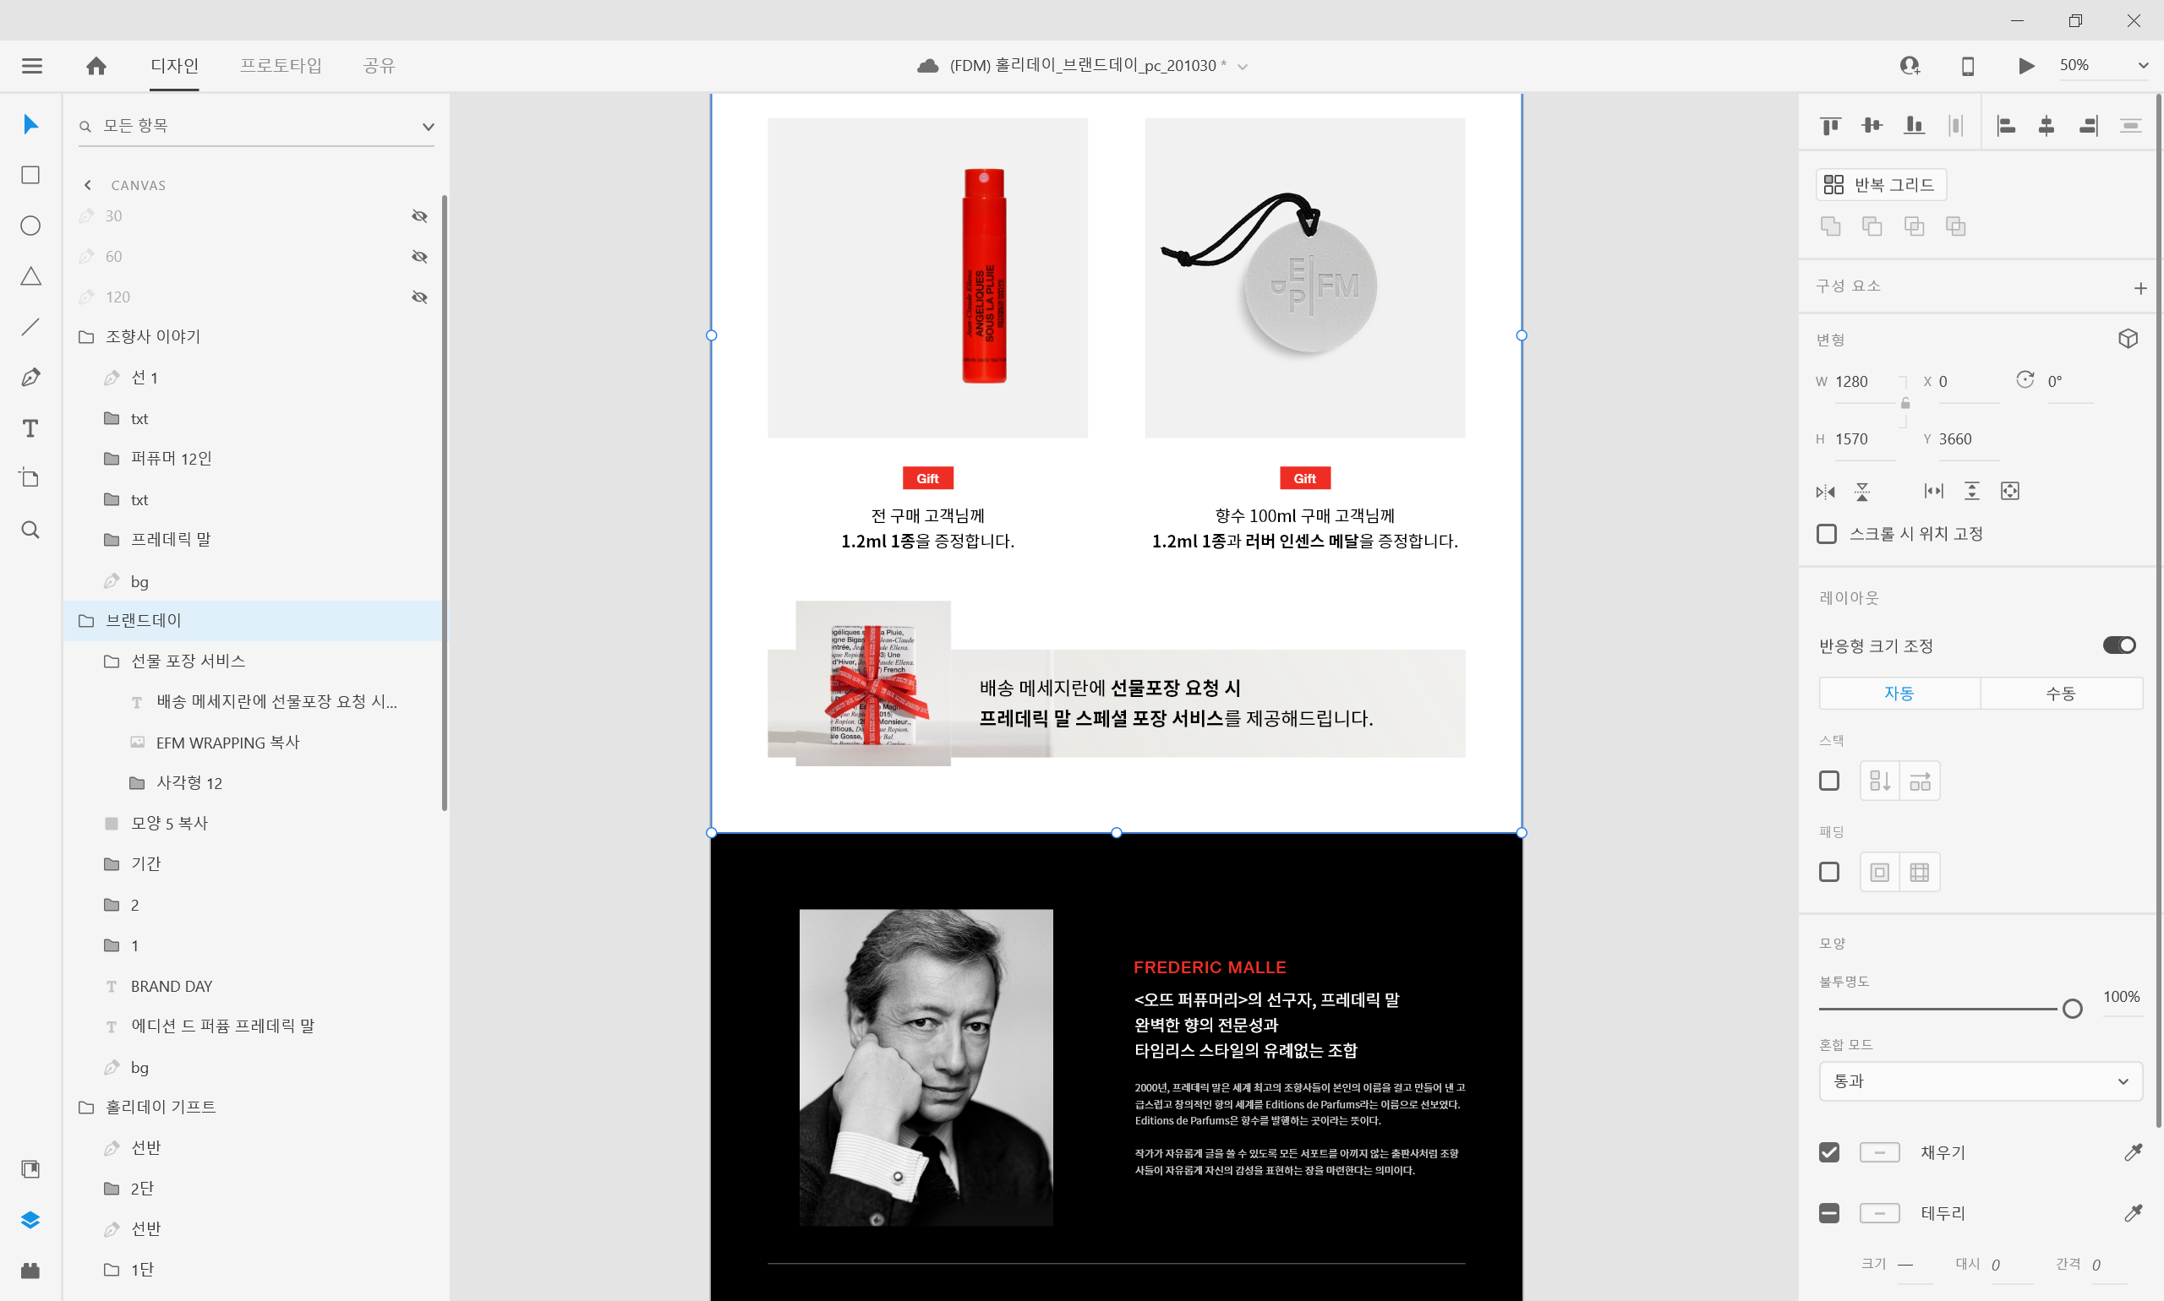Pick fill color with eyedropper
The height and width of the screenshot is (1301, 2164).
pyautogui.click(x=2134, y=1152)
